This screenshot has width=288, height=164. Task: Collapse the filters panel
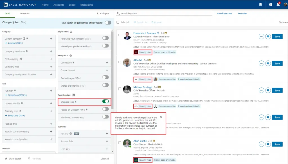pos(103,14)
